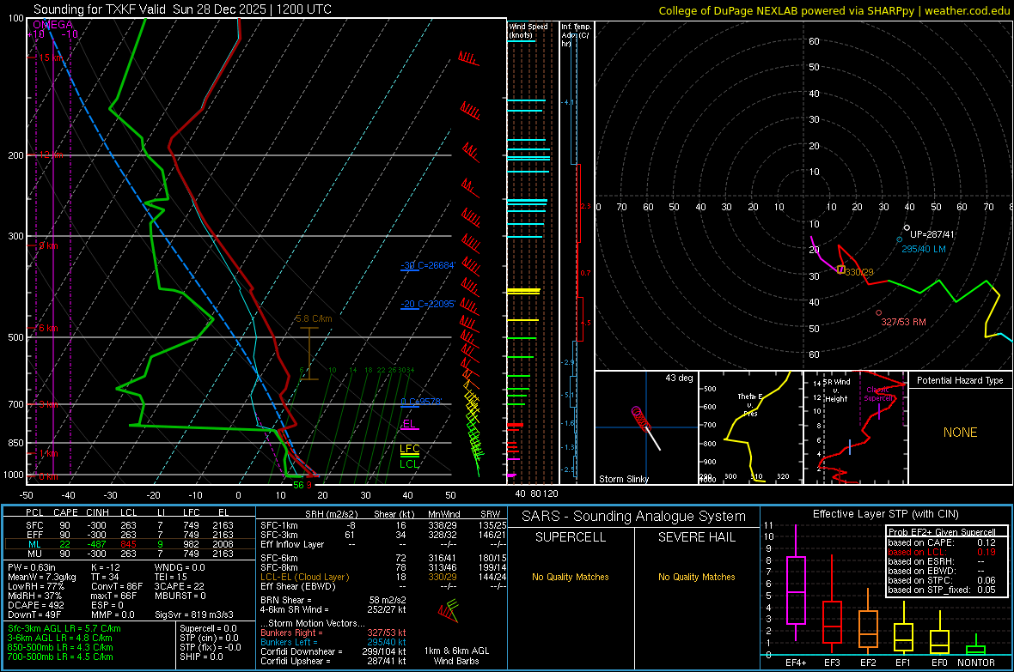Viewport: 1014px width, 672px height.
Task: Click the 295/40 LM storm motion marker
Action: point(899,239)
